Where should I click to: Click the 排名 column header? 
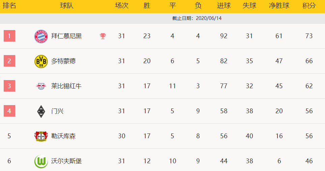[x=9, y=6]
